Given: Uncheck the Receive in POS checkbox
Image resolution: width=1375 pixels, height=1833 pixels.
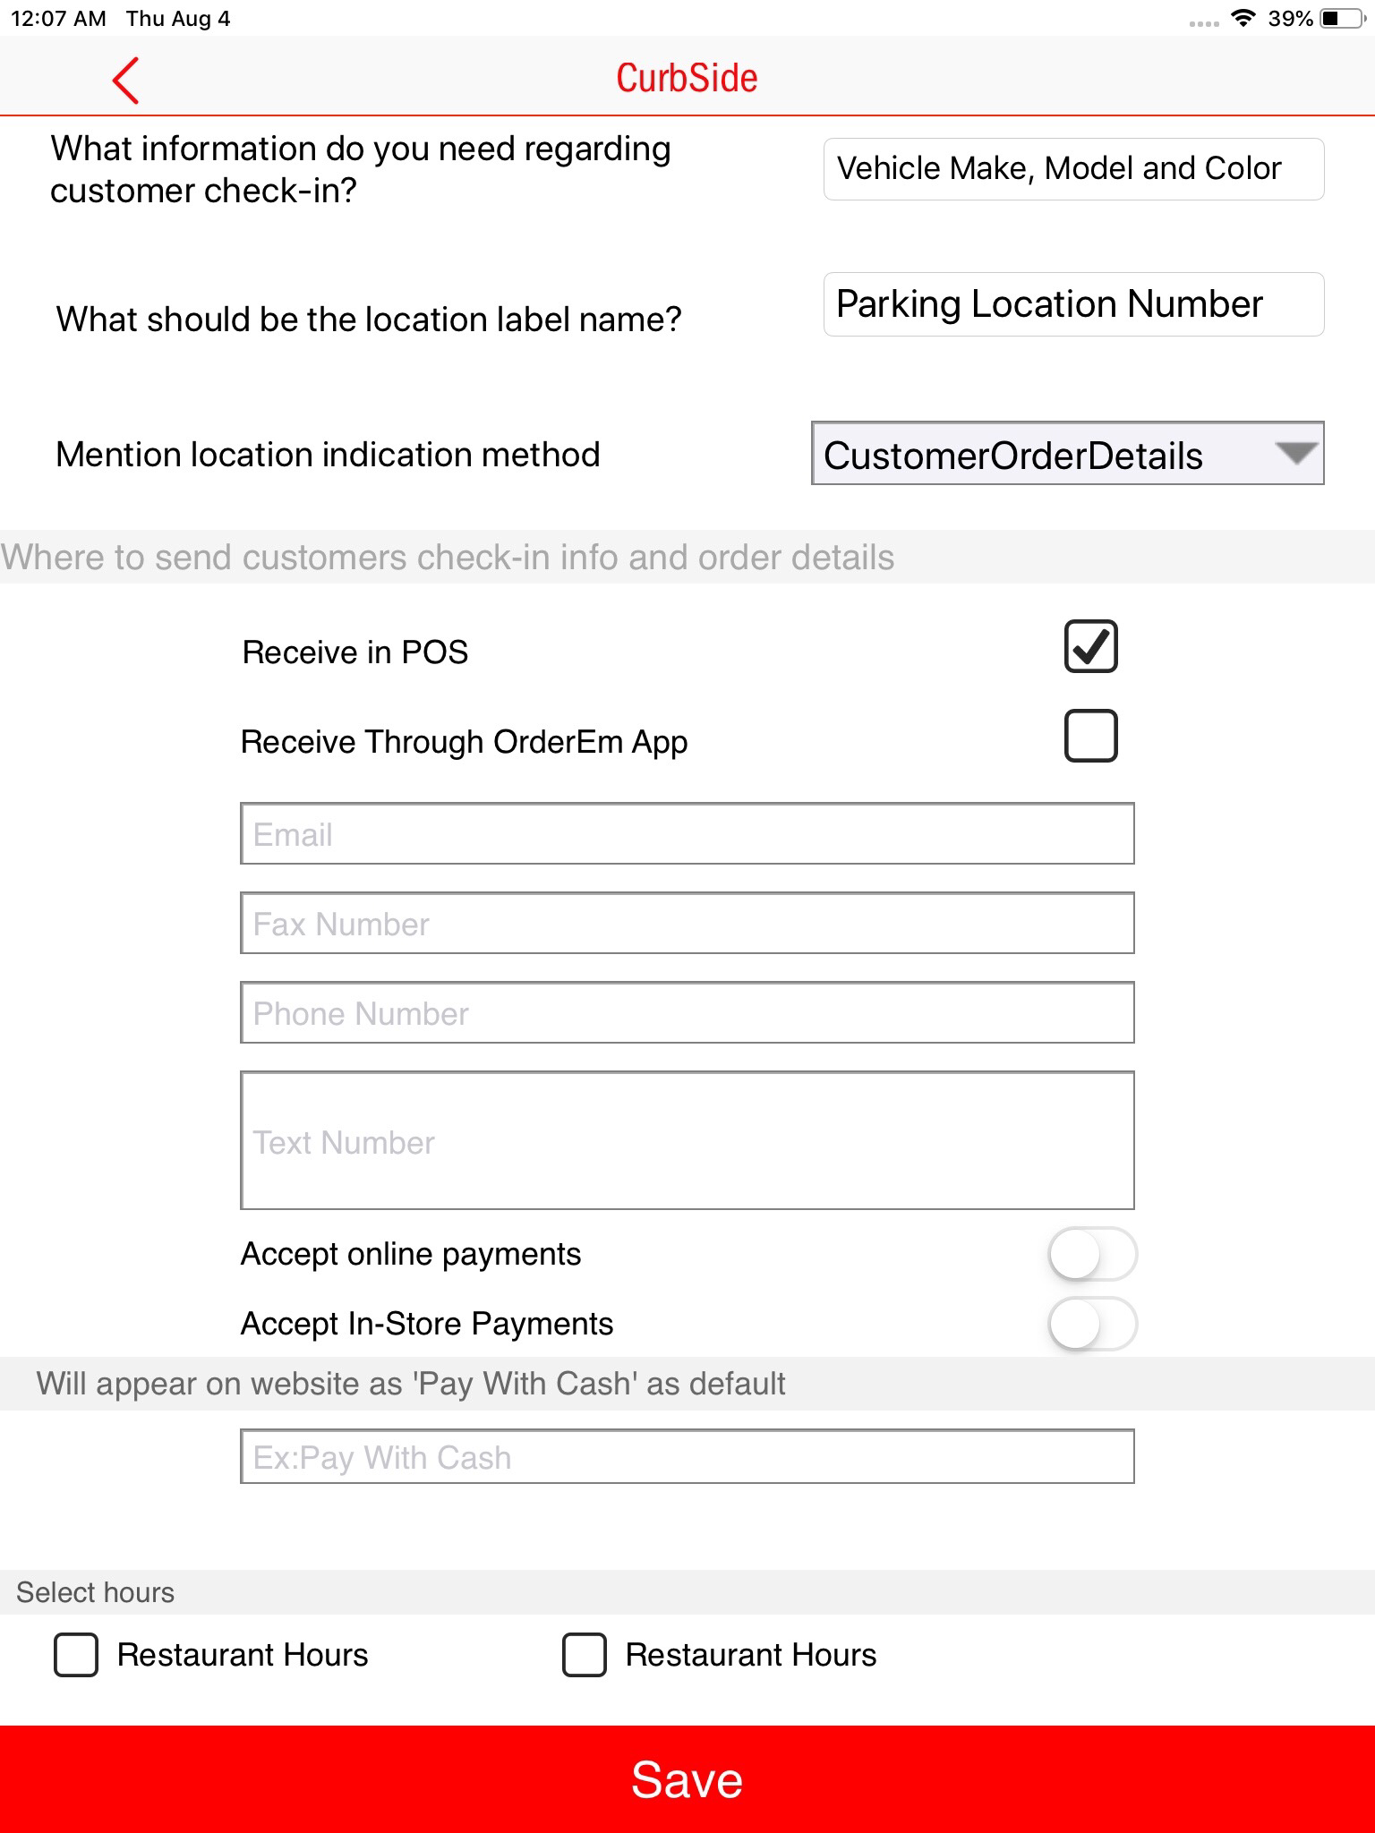Looking at the screenshot, I should (1090, 646).
